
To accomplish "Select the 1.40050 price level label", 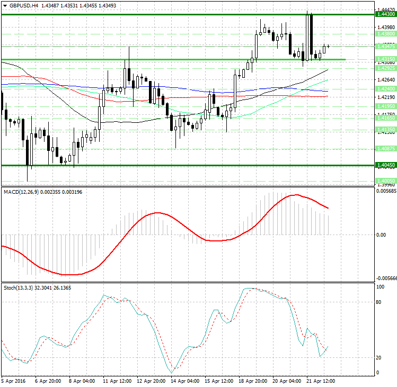I will [385, 181].
